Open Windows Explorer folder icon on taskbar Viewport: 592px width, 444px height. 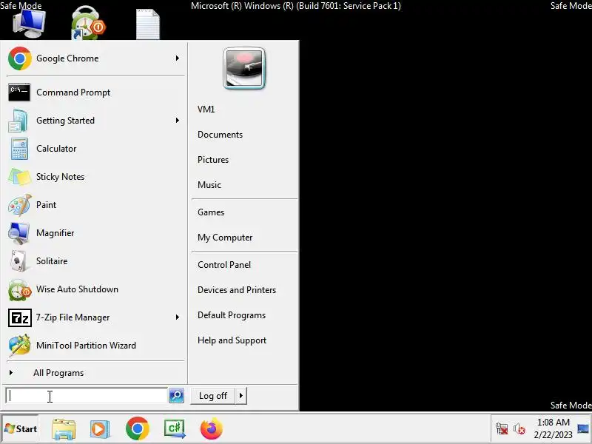[64, 429]
